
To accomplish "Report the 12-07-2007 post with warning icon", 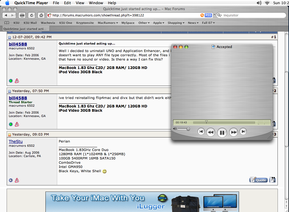I will click(17, 81).
